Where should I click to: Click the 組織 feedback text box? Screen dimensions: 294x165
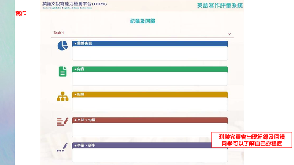point(150,104)
